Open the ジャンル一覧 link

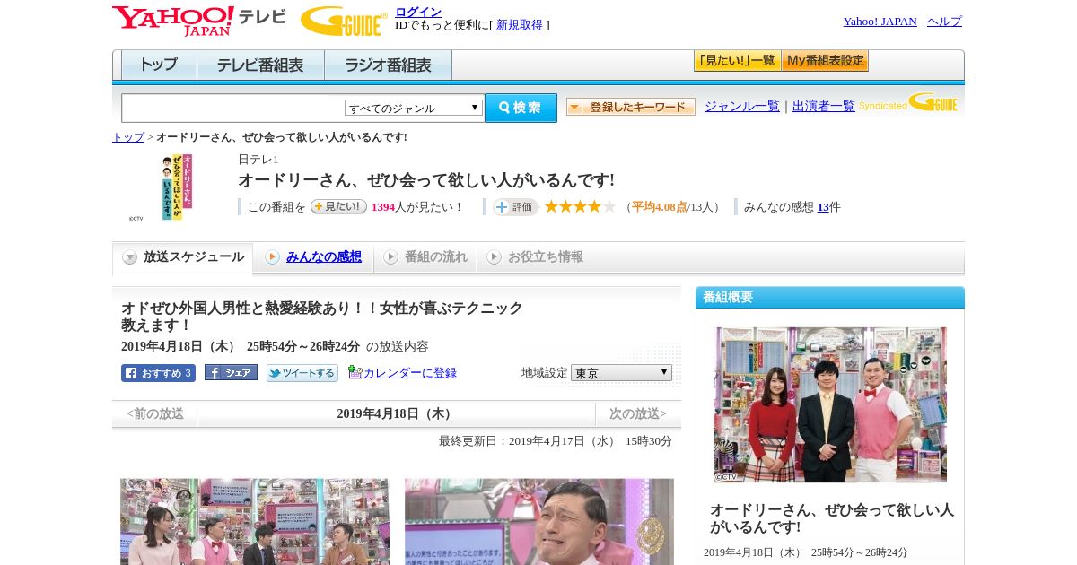[741, 106]
